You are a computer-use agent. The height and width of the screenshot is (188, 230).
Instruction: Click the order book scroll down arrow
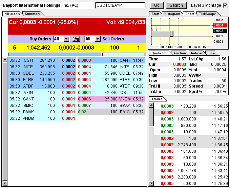(x=5, y=183)
